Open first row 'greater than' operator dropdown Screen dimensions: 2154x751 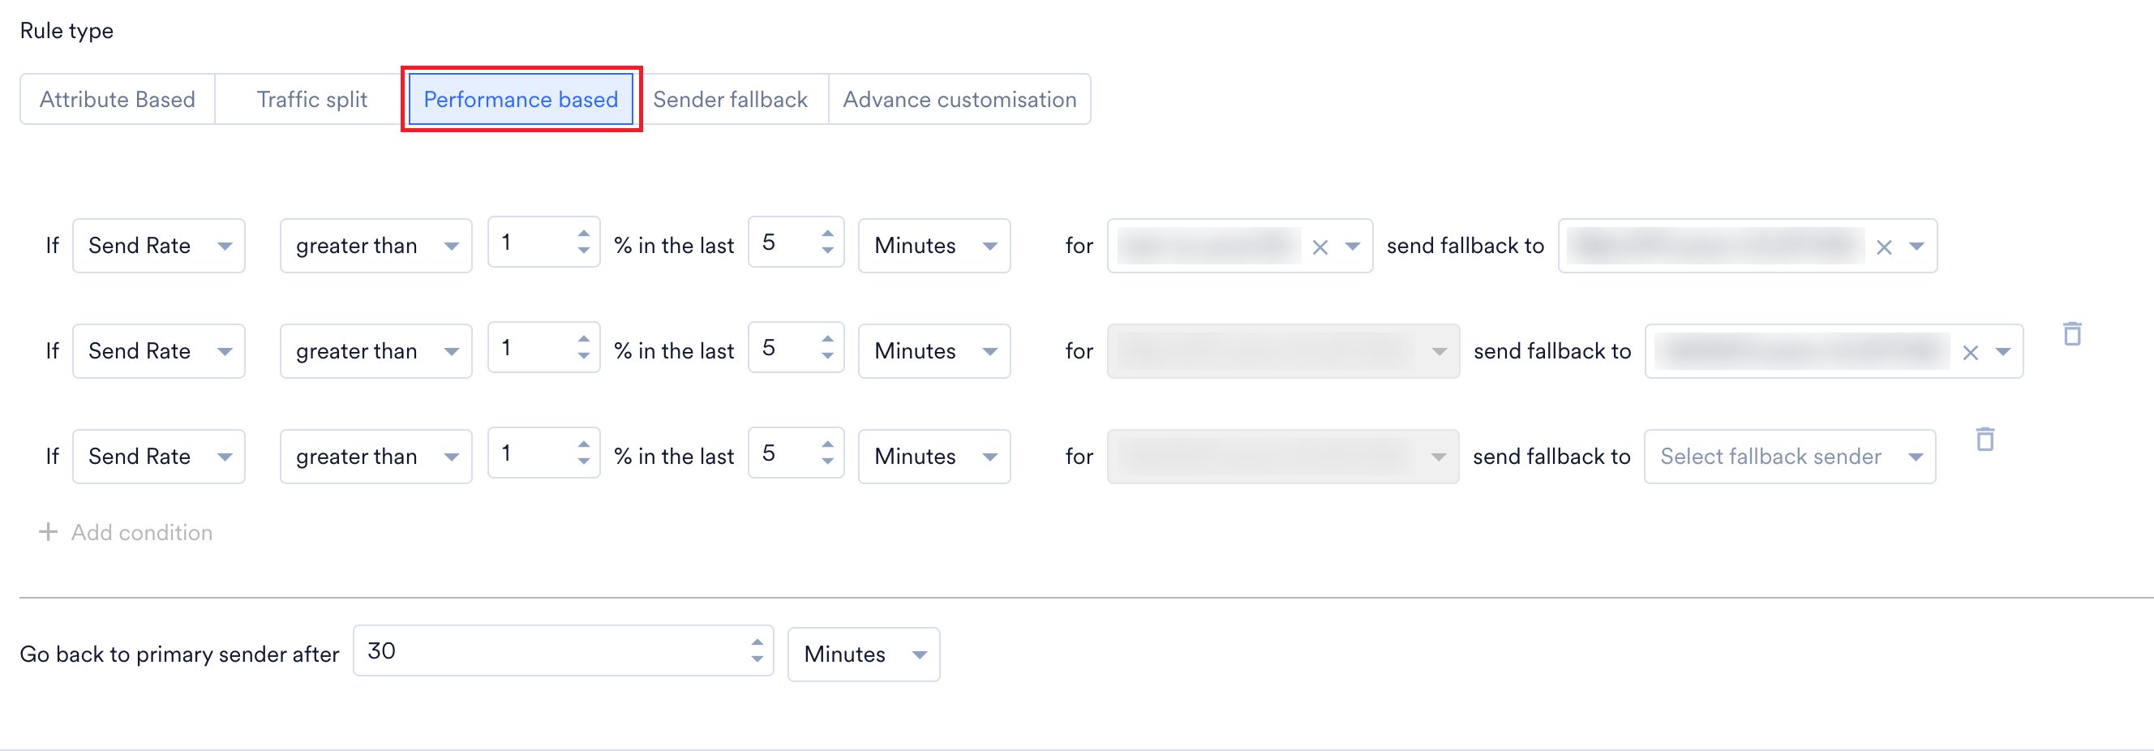point(376,246)
